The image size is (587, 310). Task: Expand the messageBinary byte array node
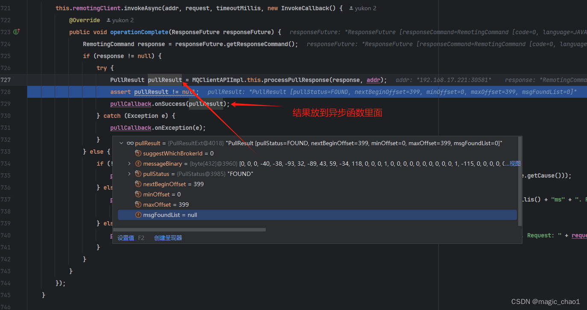pyautogui.click(x=129, y=164)
